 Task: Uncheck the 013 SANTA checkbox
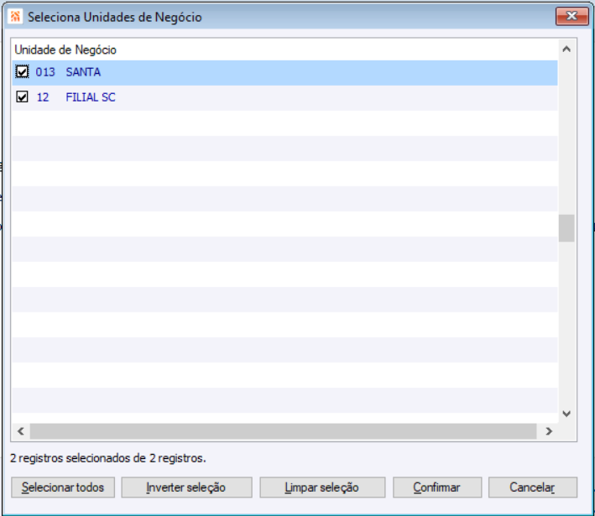22,71
